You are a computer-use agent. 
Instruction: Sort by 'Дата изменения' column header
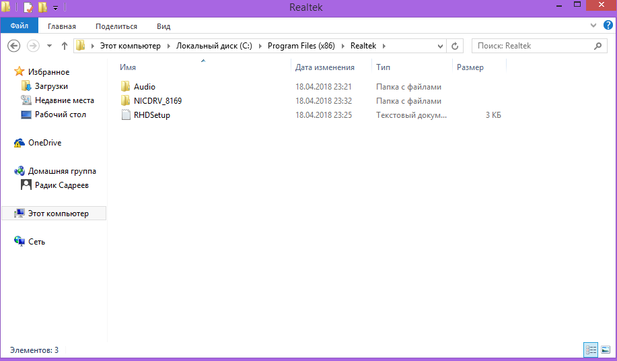tap(324, 67)
